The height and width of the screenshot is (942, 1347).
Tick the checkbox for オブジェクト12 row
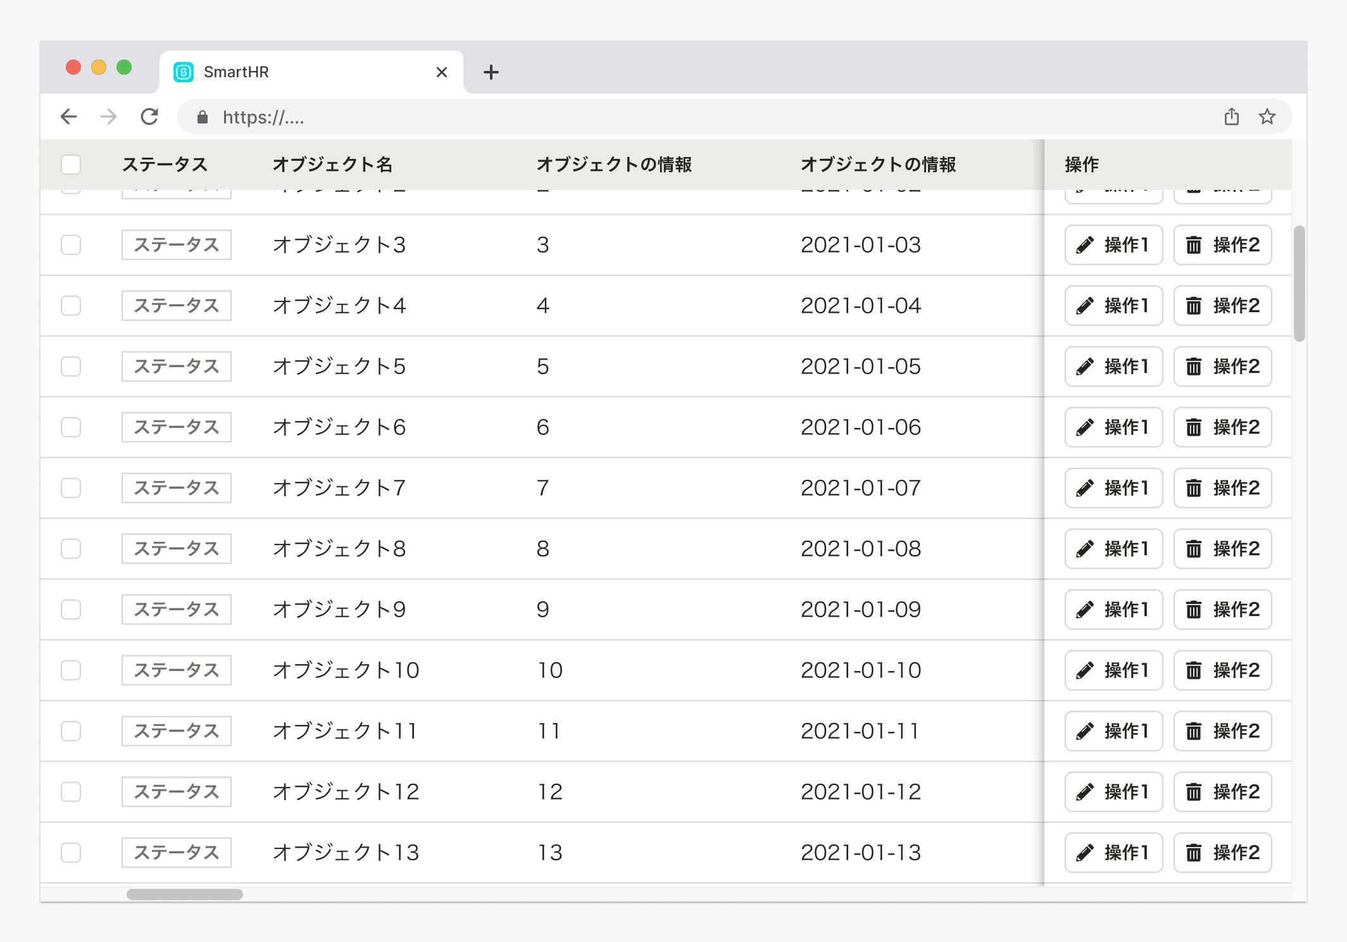[71, 792]
